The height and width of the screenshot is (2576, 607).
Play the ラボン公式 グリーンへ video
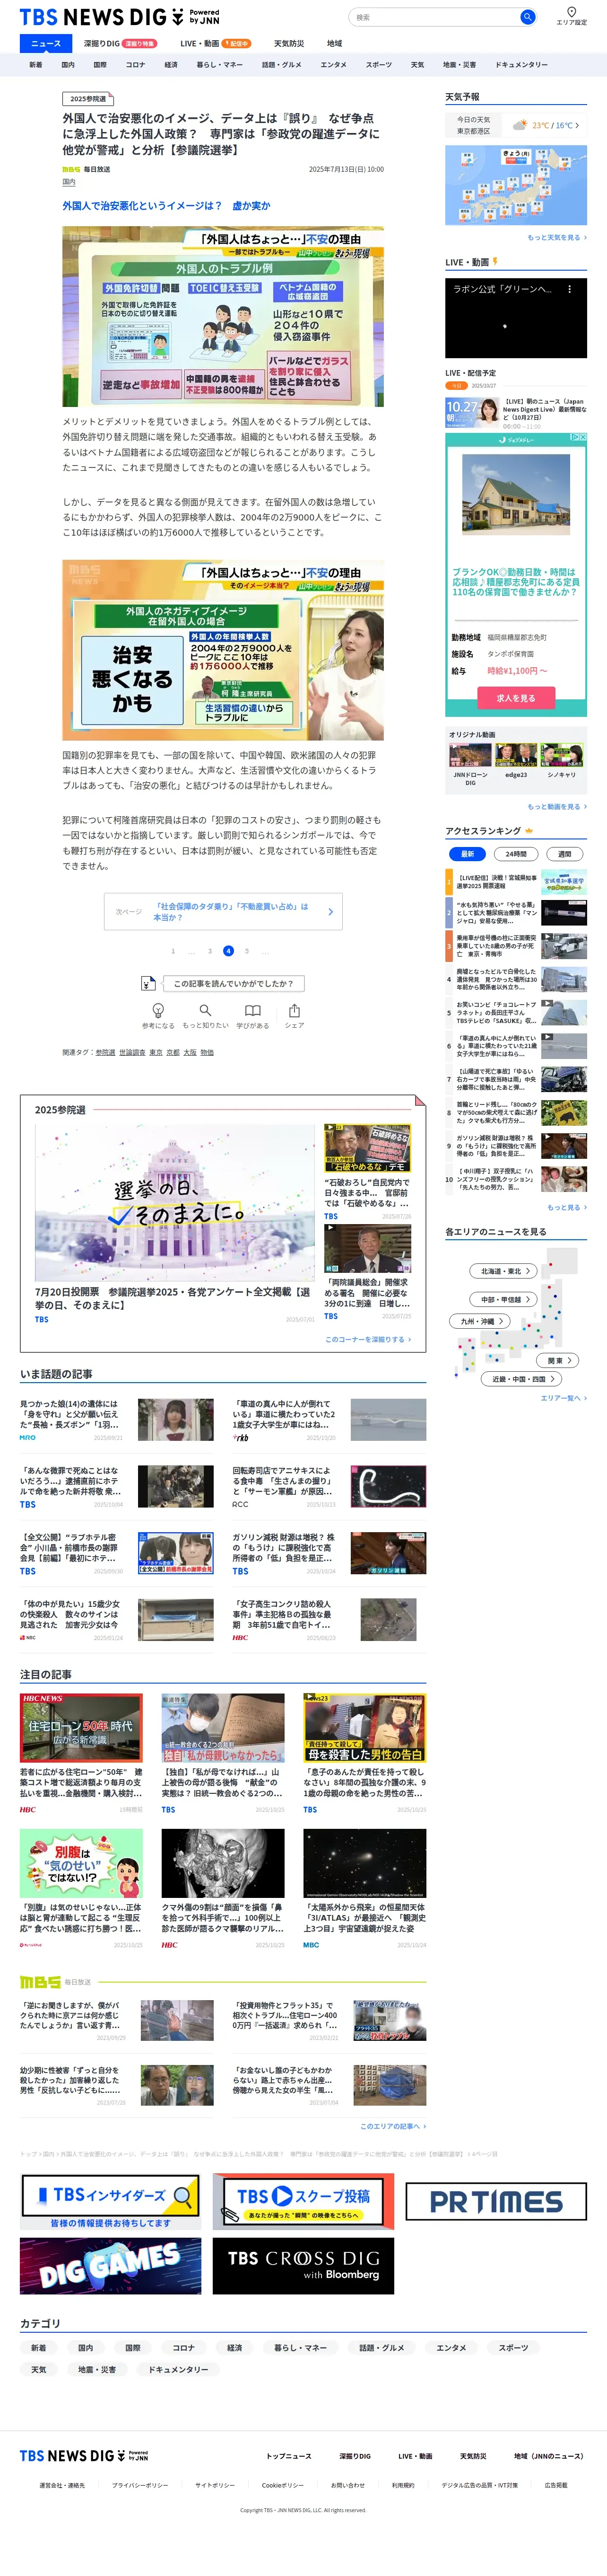[x=516, y=317]
